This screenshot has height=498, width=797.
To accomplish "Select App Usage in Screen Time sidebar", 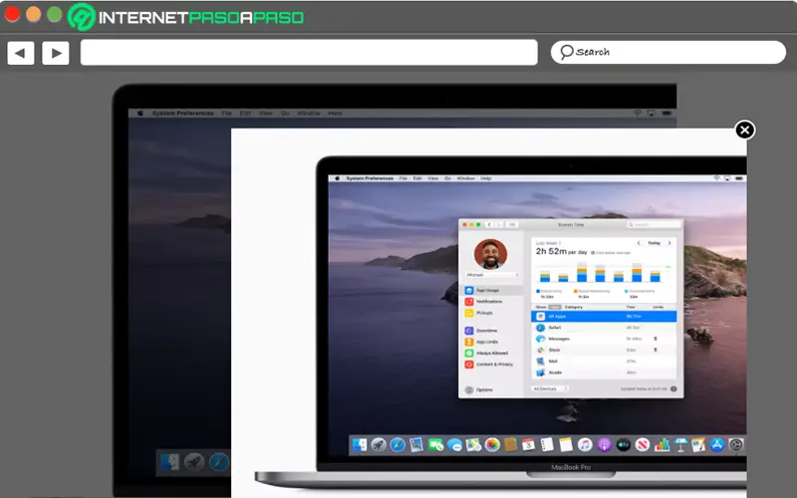I will tap(492, 290).
